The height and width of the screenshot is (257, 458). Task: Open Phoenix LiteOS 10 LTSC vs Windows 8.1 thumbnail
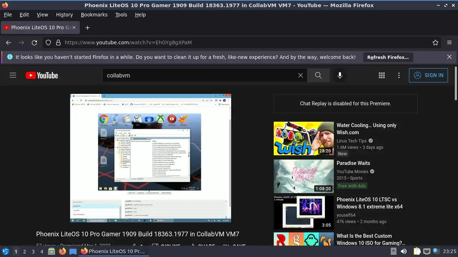(304, 213)
